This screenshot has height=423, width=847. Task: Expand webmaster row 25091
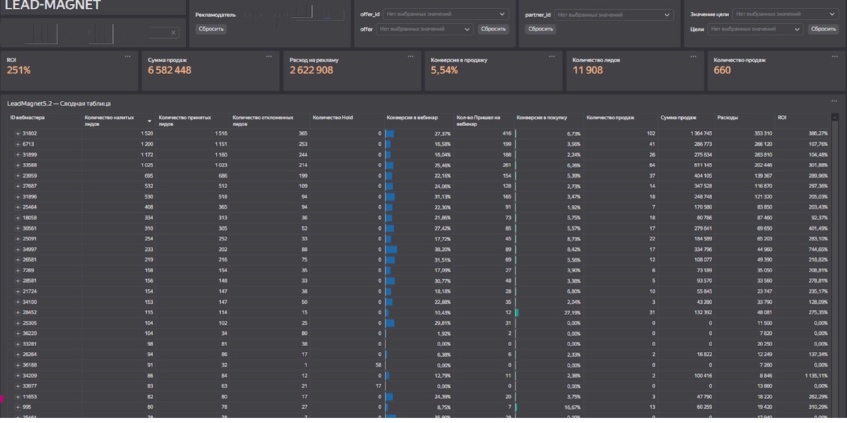tap(18, 239)
